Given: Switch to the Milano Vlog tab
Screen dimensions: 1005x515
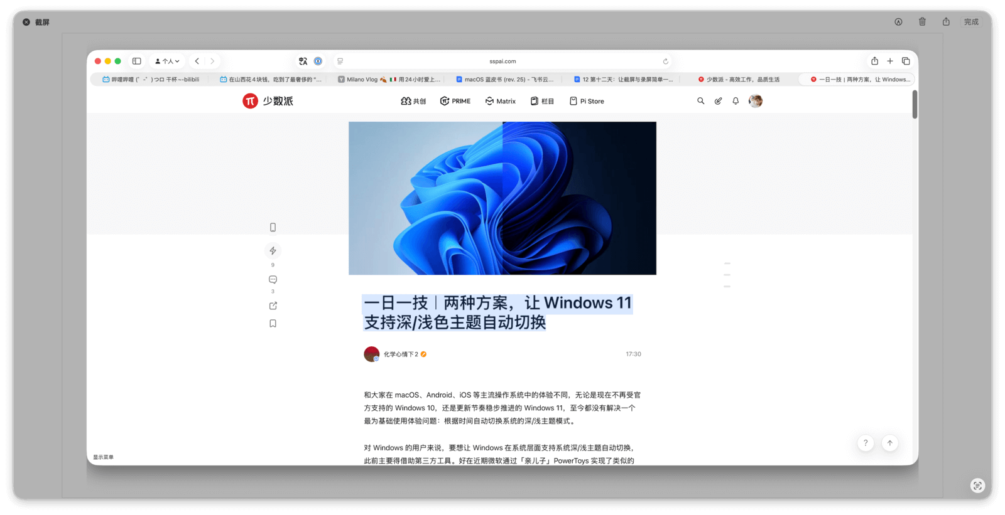Looking at the screenshot, I should [x=389, y=80].
